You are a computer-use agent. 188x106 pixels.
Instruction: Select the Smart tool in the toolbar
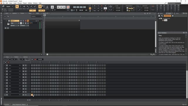(17, 6)
